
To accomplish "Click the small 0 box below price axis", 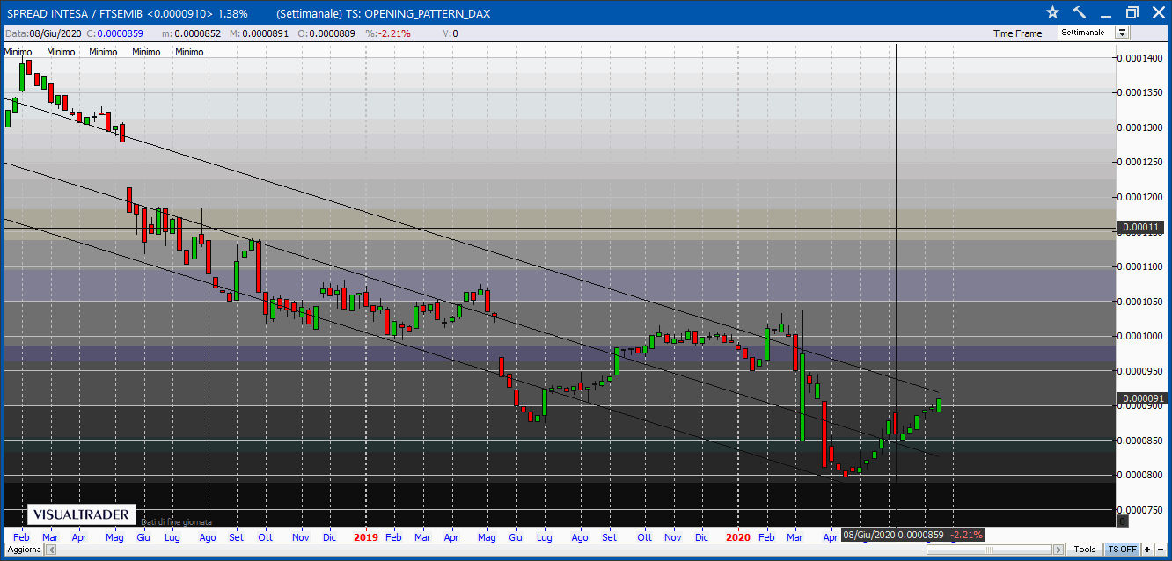I will coord(1122,521).
